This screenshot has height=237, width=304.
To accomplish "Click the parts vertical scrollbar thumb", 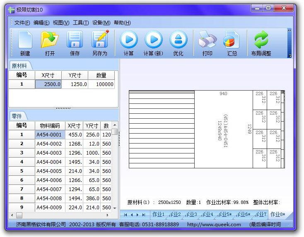I will (115, 132).
